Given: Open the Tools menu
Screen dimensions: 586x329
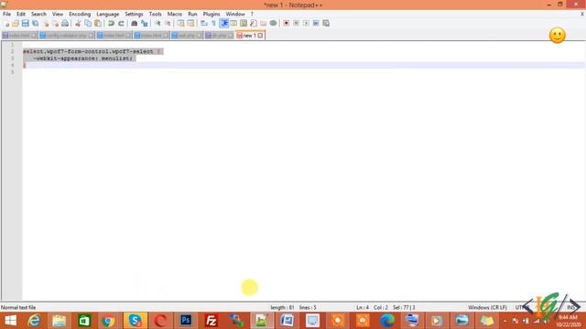Looking at the screenshot, I should pos(155,14).
